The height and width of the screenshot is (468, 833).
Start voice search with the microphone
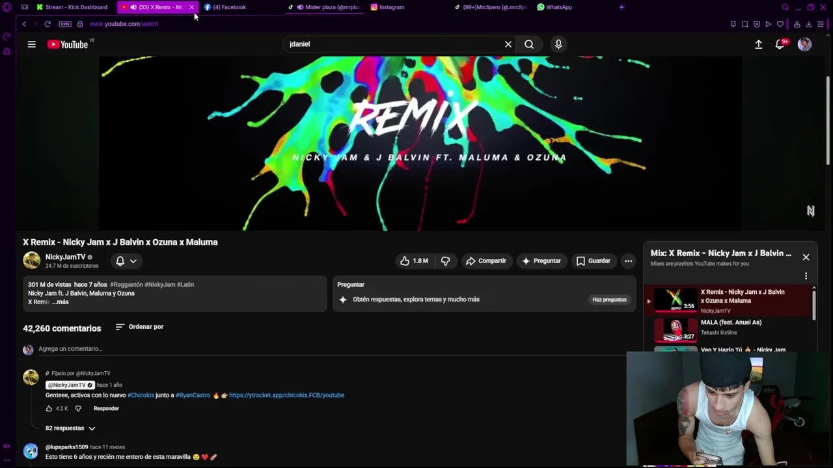558,44
